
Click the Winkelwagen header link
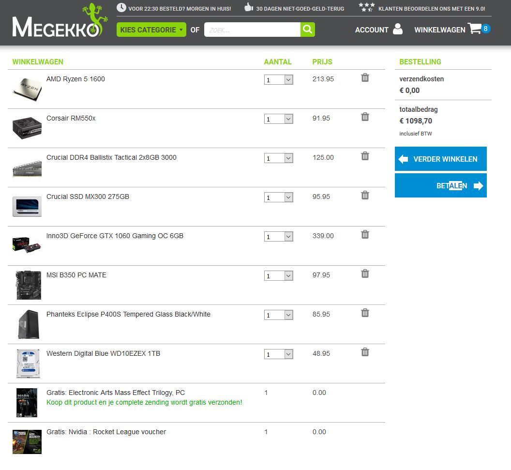(x=440, y=30)
